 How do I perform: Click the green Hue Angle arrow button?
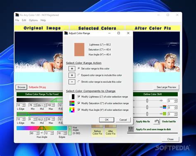click(x=70, y=130)
